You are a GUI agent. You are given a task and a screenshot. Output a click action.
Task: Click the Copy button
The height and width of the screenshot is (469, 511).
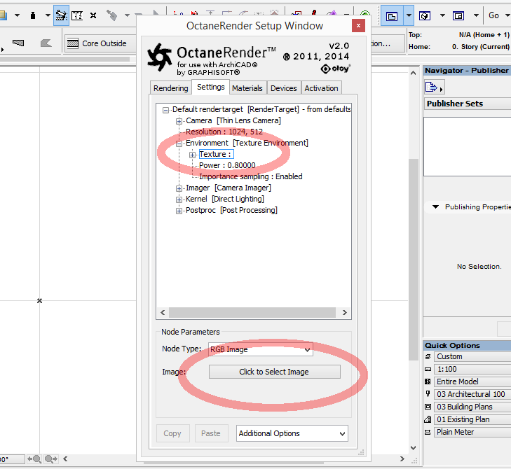point(172,433)
